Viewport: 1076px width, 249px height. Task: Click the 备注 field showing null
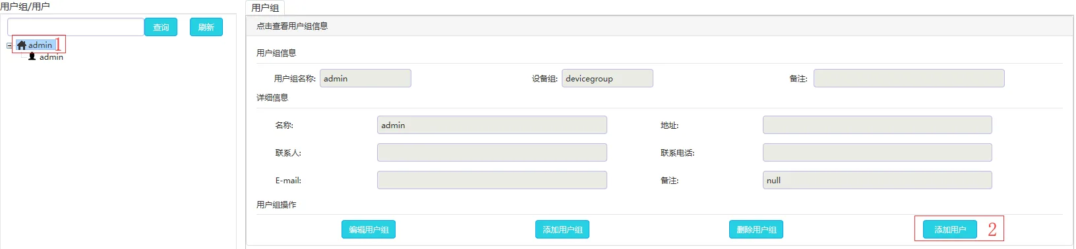click(877, 180)
